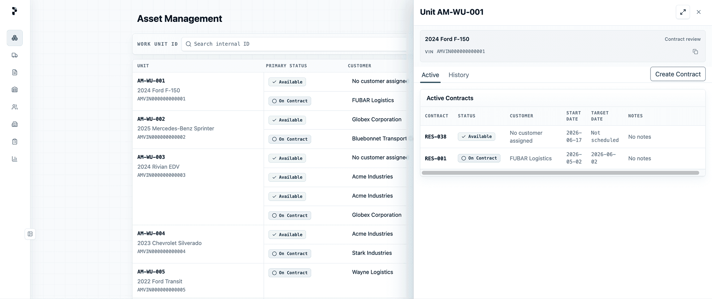The image size is (712, 299).
Task: Open the document page icon in sidebar
Action: (x=15, y=73)
